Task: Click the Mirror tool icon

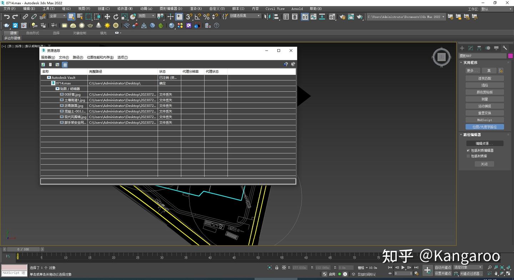Action: (x=268, y=17)
